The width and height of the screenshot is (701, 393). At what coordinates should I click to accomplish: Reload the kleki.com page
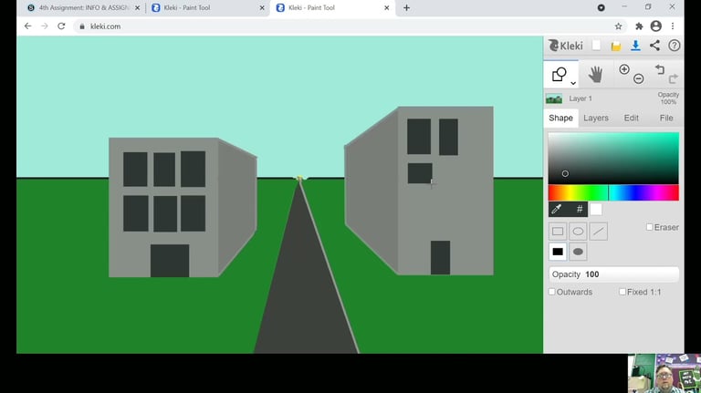(x=61, y=26)
